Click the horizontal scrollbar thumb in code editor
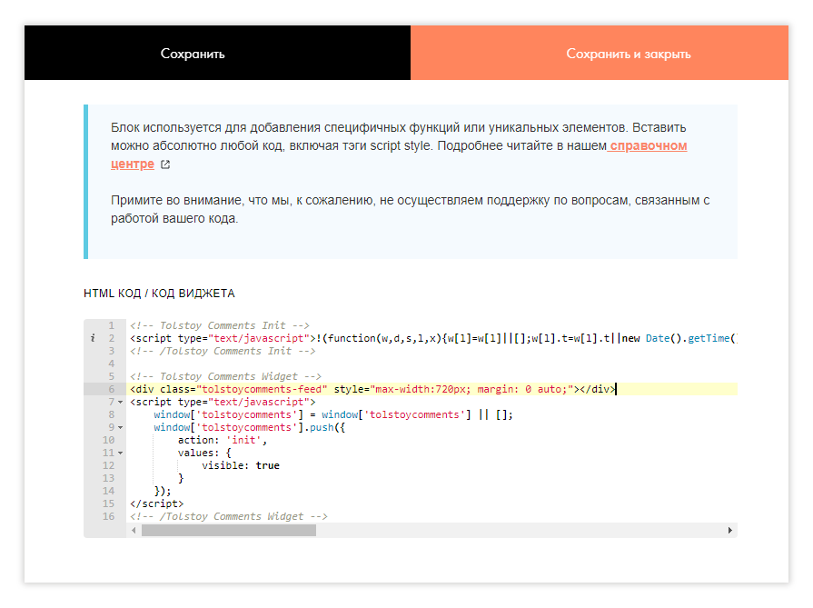This screenshot has height=608, width=813. tap(229, 530)
